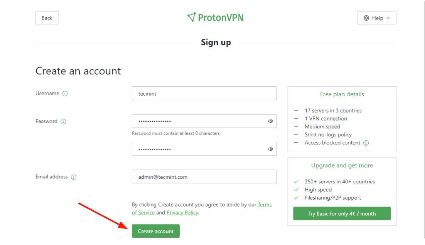
Task: Select the Email address input field
Action: pos(204,177)
